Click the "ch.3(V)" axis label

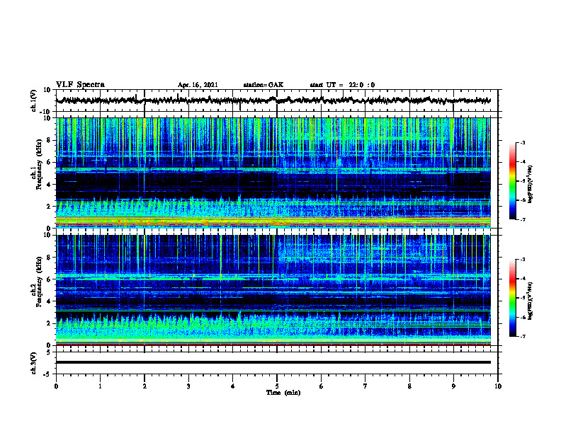click(x=34, y=363)
